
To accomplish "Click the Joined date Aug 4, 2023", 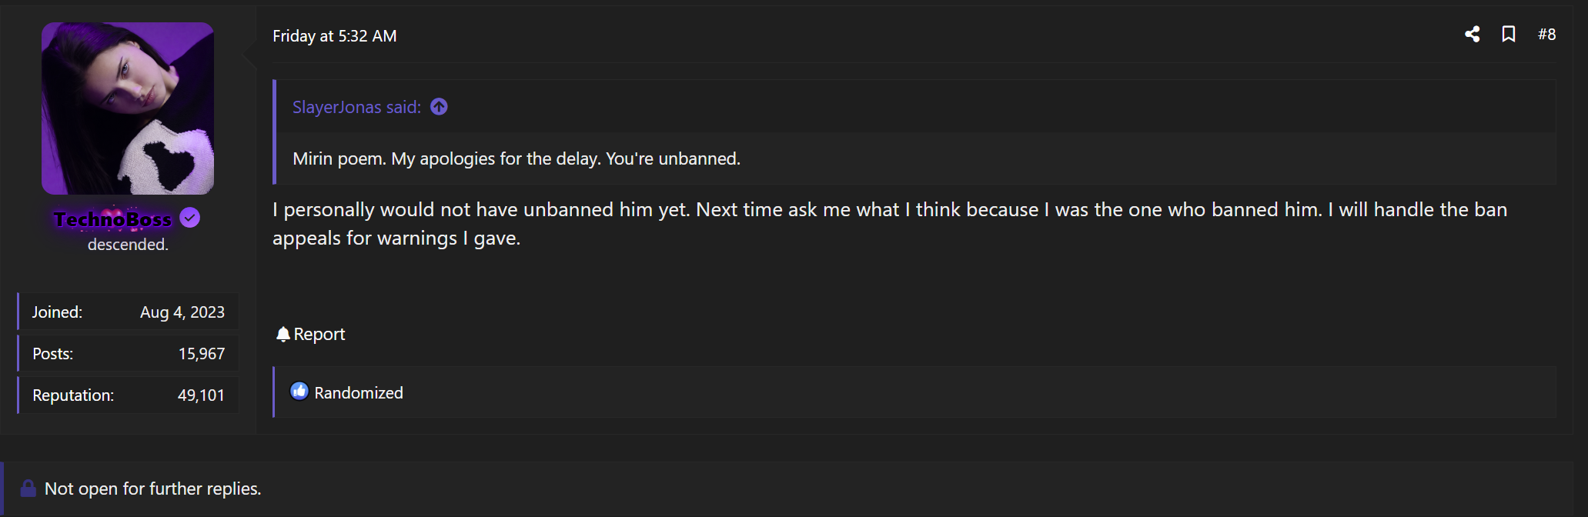I will [x=182, y=312].
